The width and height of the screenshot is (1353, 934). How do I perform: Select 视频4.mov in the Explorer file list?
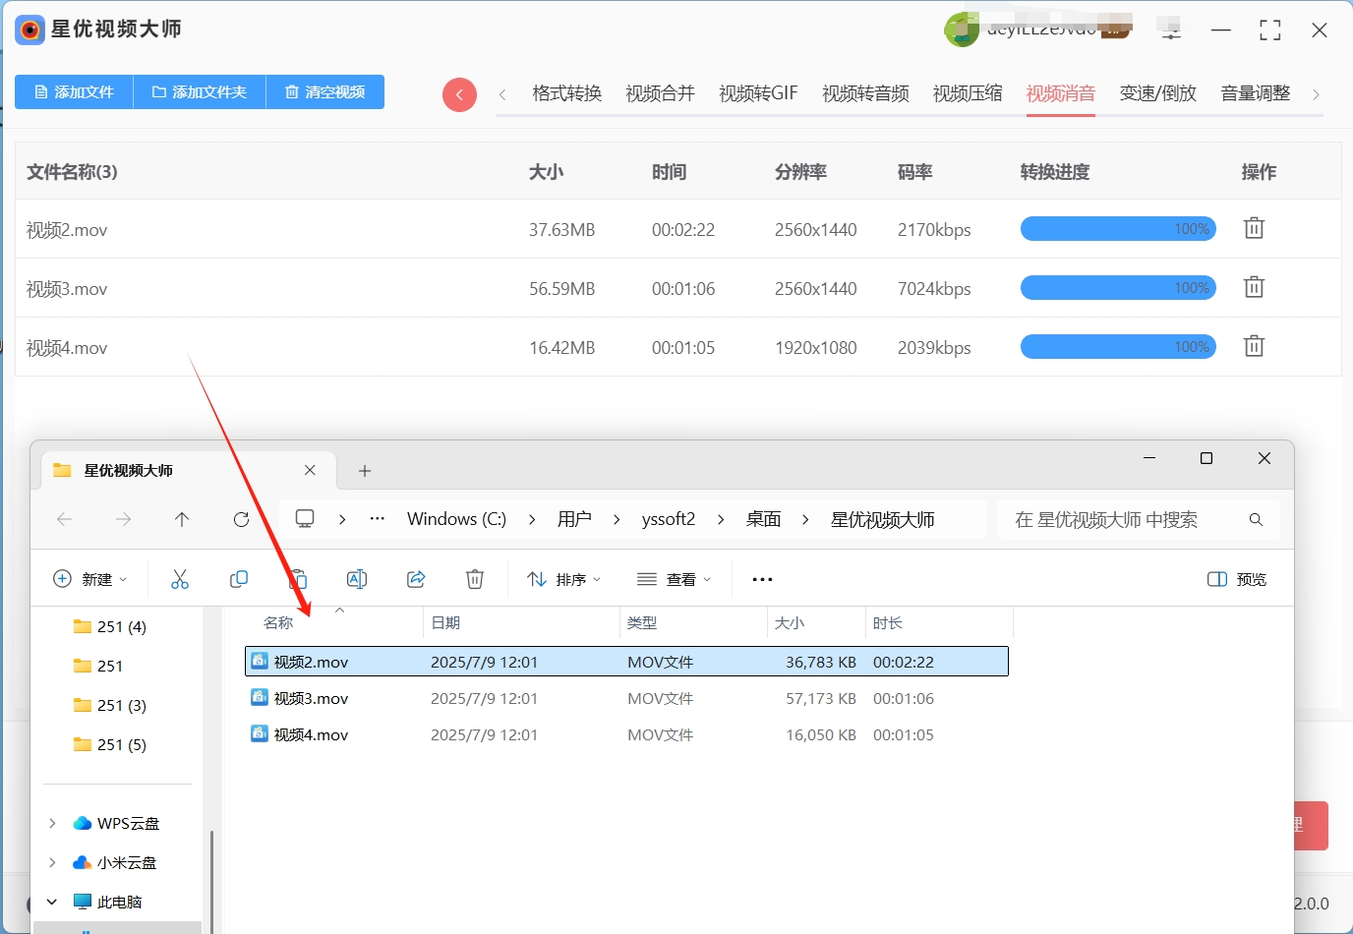[626, 734]
